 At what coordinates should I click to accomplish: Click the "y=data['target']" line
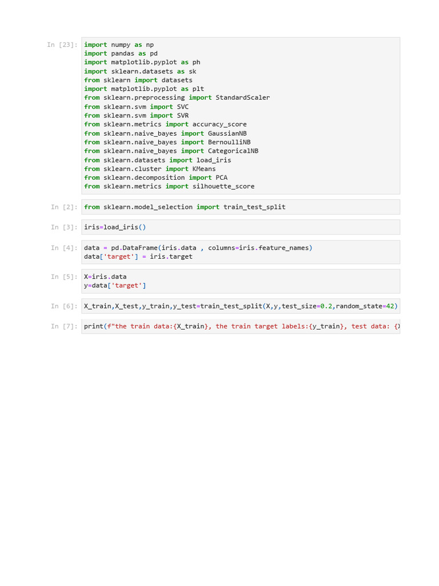click(x=115, y=286)
